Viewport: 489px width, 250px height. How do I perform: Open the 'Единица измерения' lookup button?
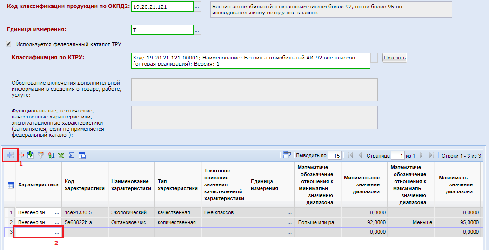pyautogui.click(x=197, y=30)
